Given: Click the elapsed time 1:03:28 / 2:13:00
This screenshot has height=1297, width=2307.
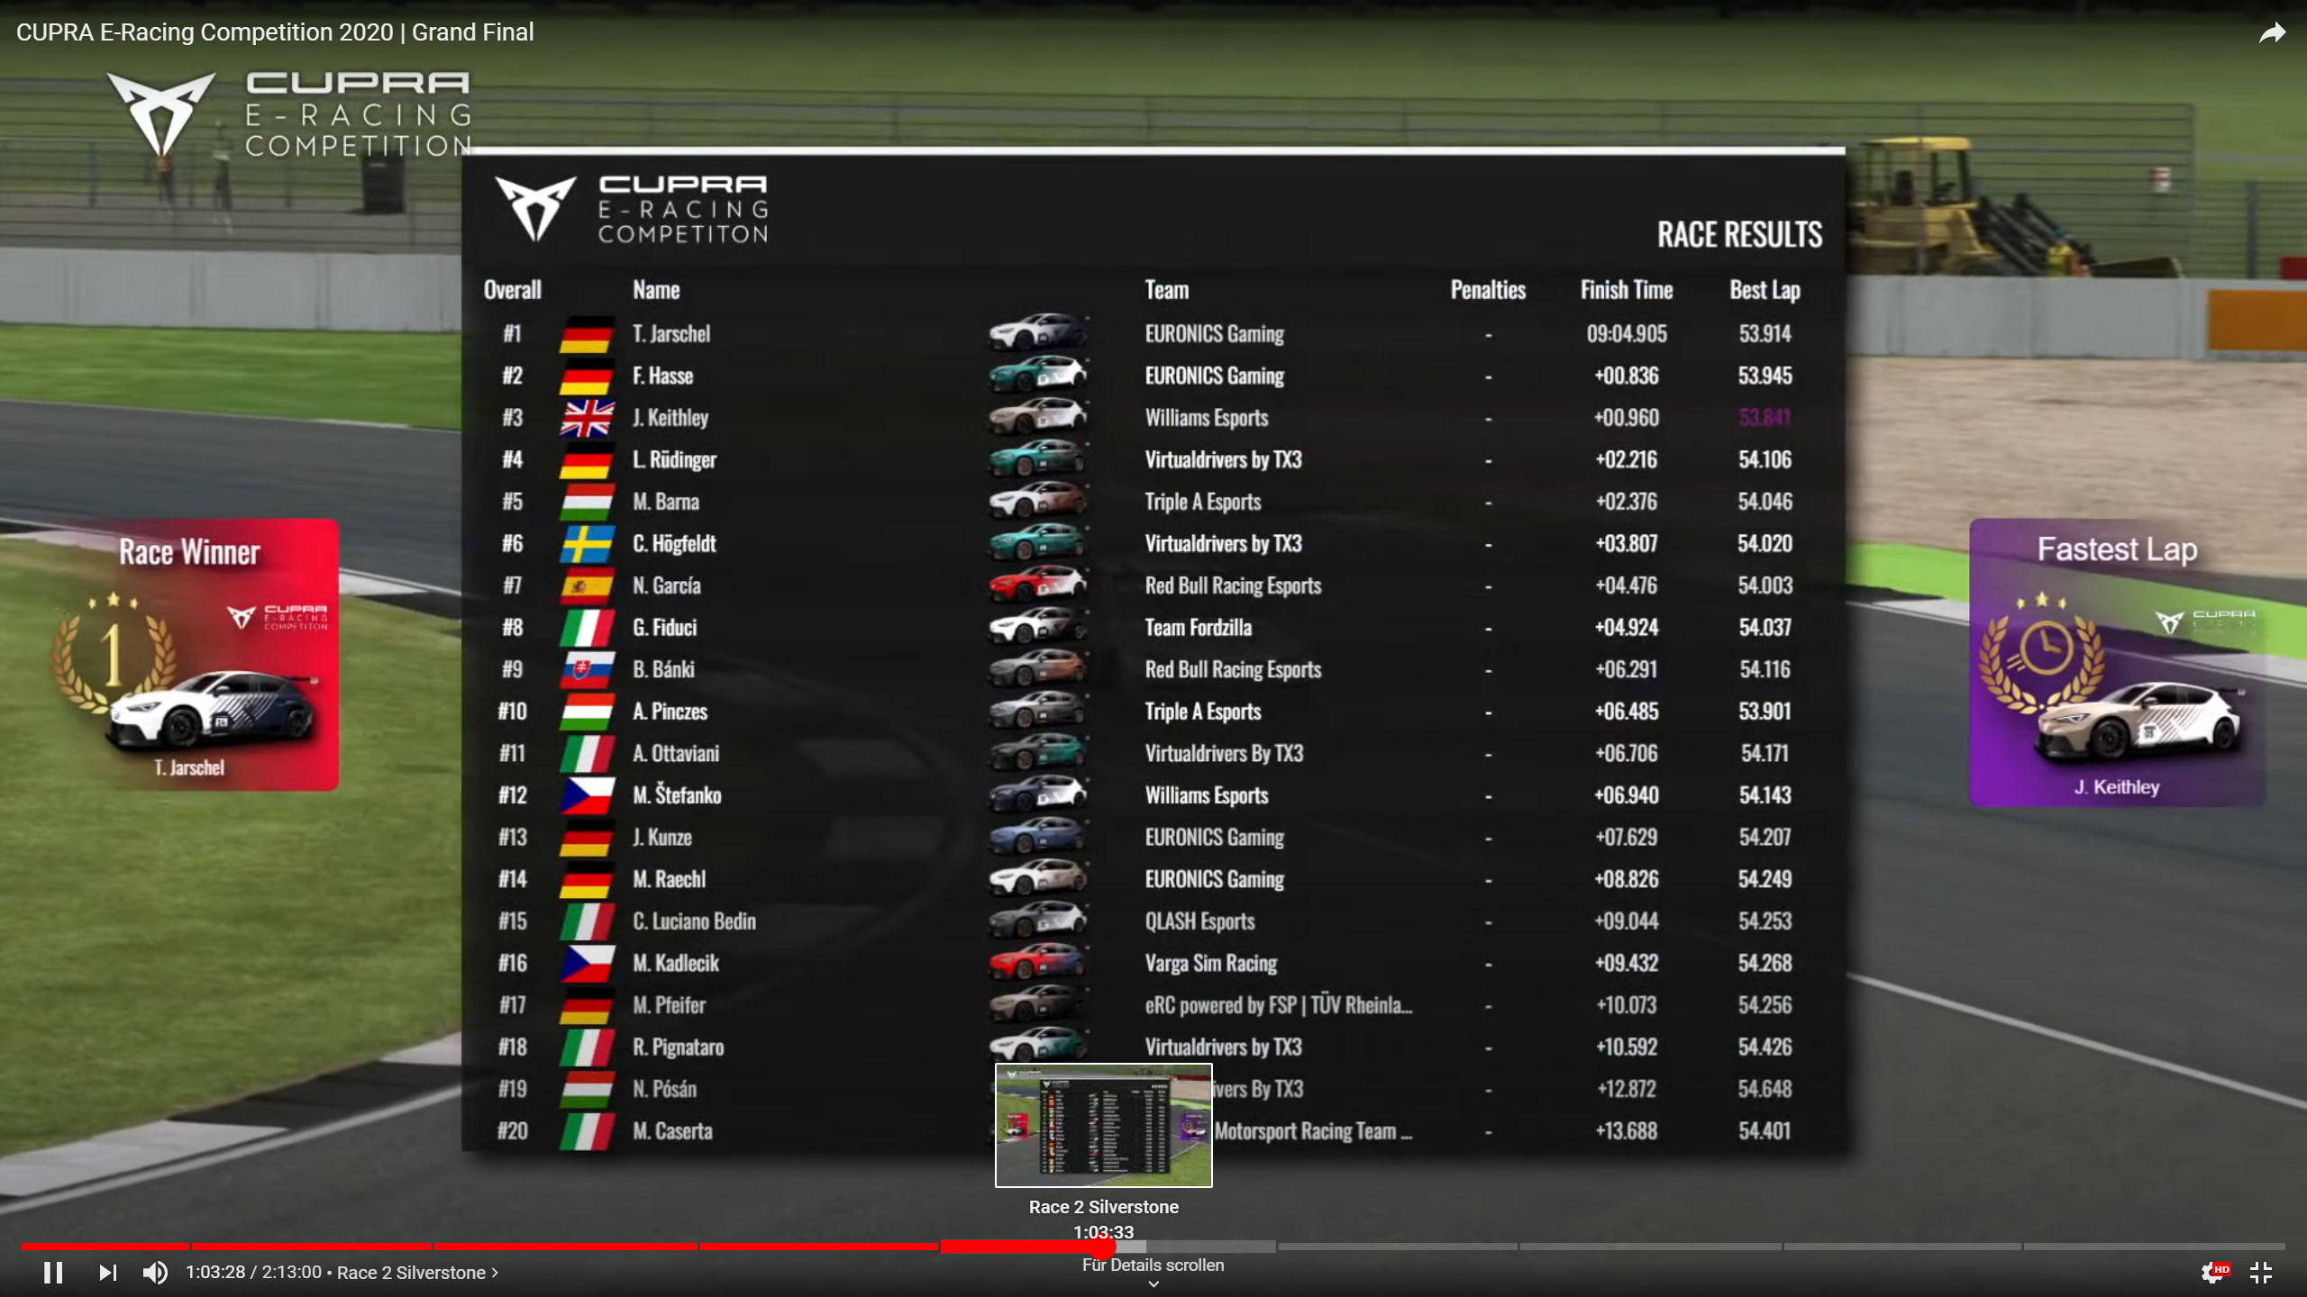Looking at the screenshot, I should pos(253,1272).
